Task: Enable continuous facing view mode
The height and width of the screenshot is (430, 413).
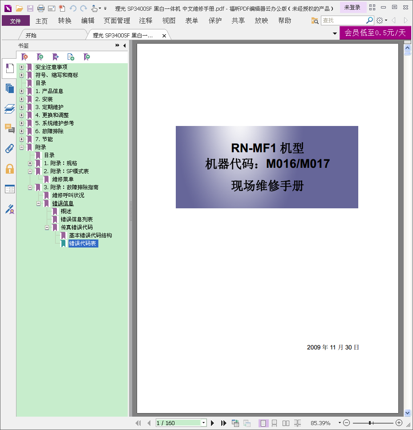Action: click(298, 423)
